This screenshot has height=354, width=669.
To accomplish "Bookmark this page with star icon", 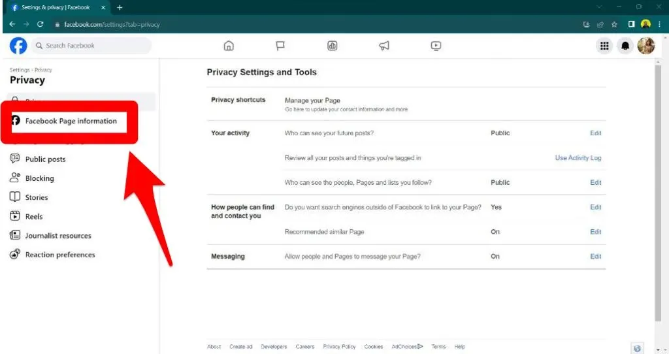I will tap(614, 24).
